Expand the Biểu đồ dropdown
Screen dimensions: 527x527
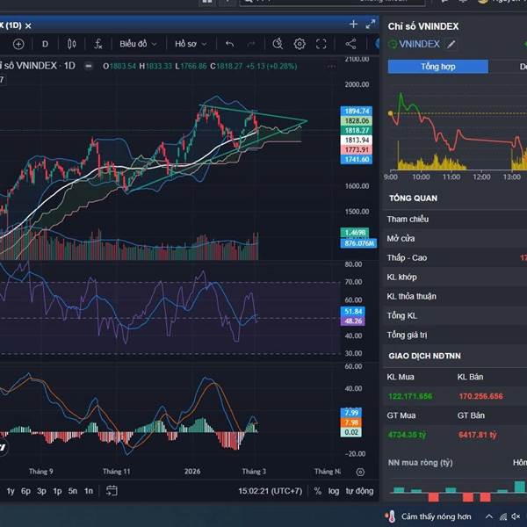pos(138,43)
